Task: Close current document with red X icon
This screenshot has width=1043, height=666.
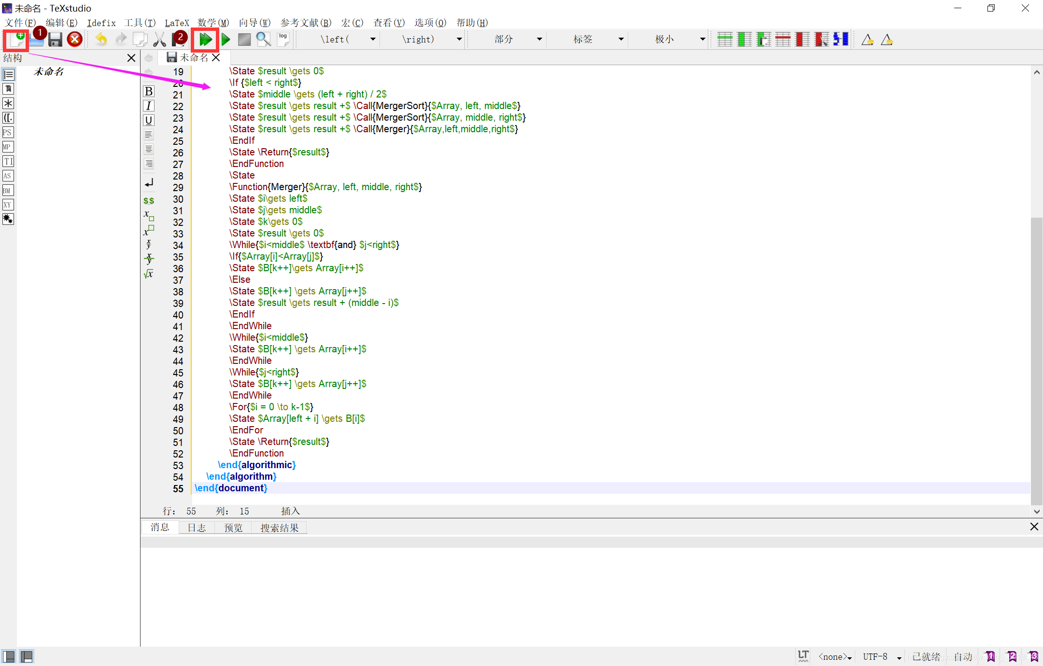Action: pyautogui.click(x=74, y=40)
